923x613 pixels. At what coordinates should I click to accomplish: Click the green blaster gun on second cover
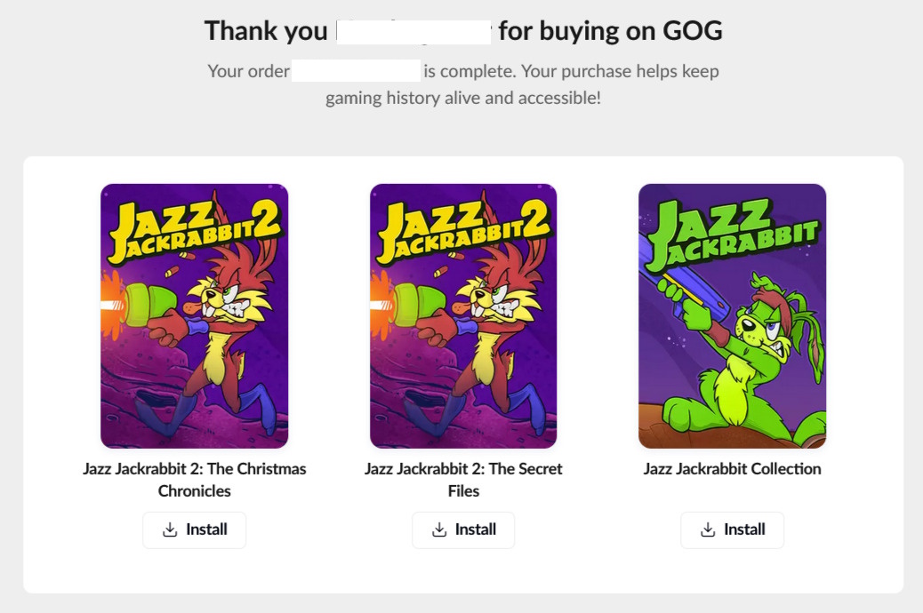(412, 306)
